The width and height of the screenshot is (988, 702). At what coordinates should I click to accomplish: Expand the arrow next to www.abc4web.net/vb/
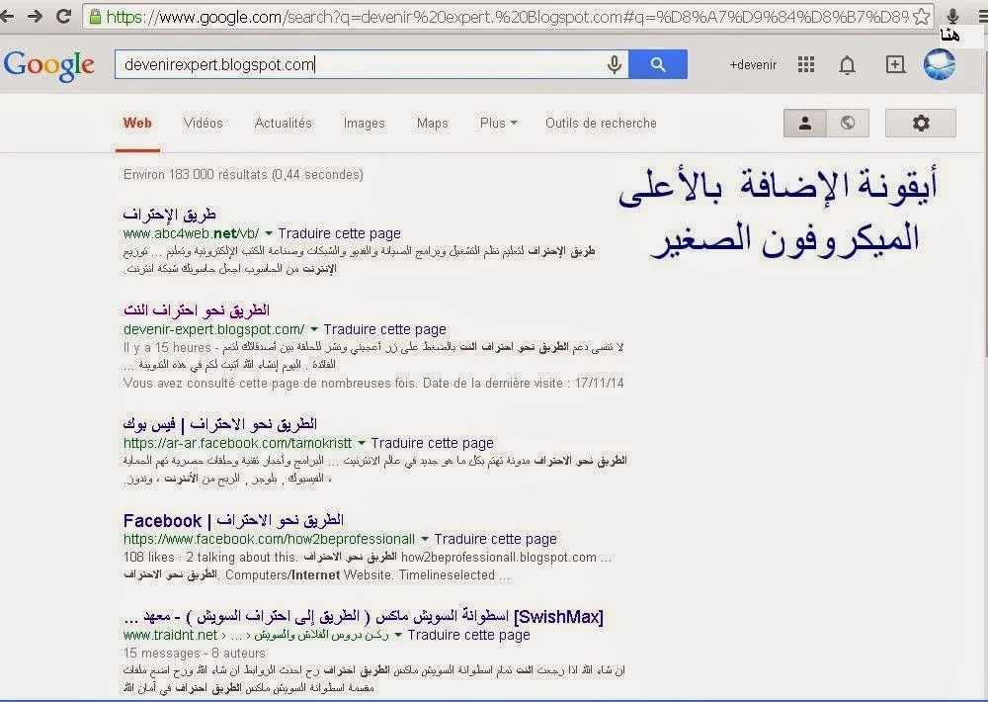[x=269, y=233]
